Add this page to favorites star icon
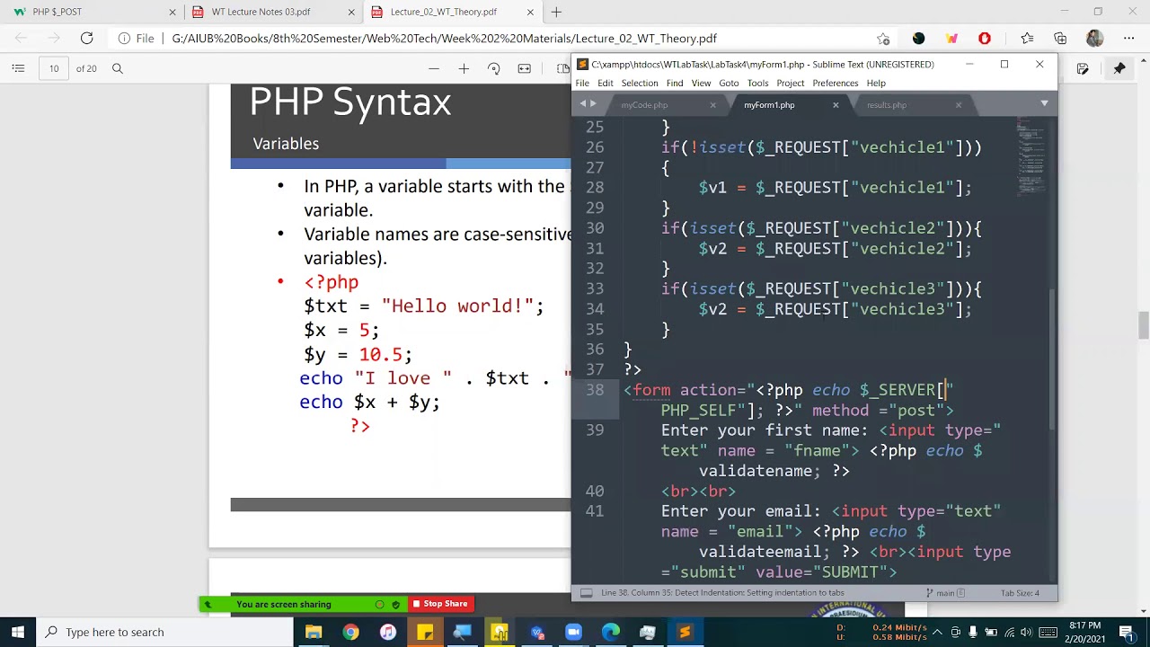 [x=883, y=39]
